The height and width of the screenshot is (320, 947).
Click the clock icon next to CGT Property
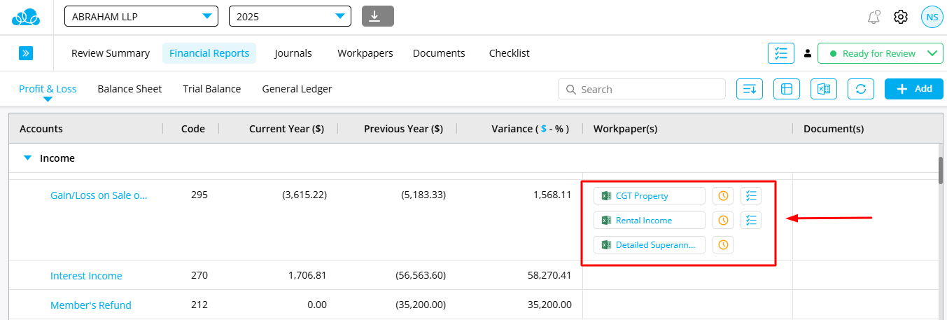coord(723,196)
